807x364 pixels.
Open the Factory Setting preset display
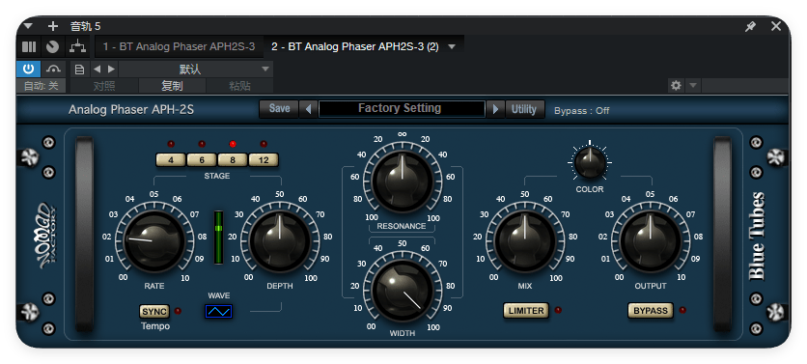pyautogui.click(x=402, y=109)
